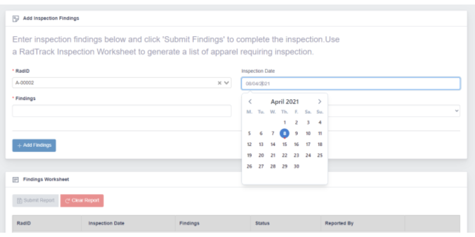Expand the RadID dropdown chevron
Screen dimensions: 475x237
(227, 83)
